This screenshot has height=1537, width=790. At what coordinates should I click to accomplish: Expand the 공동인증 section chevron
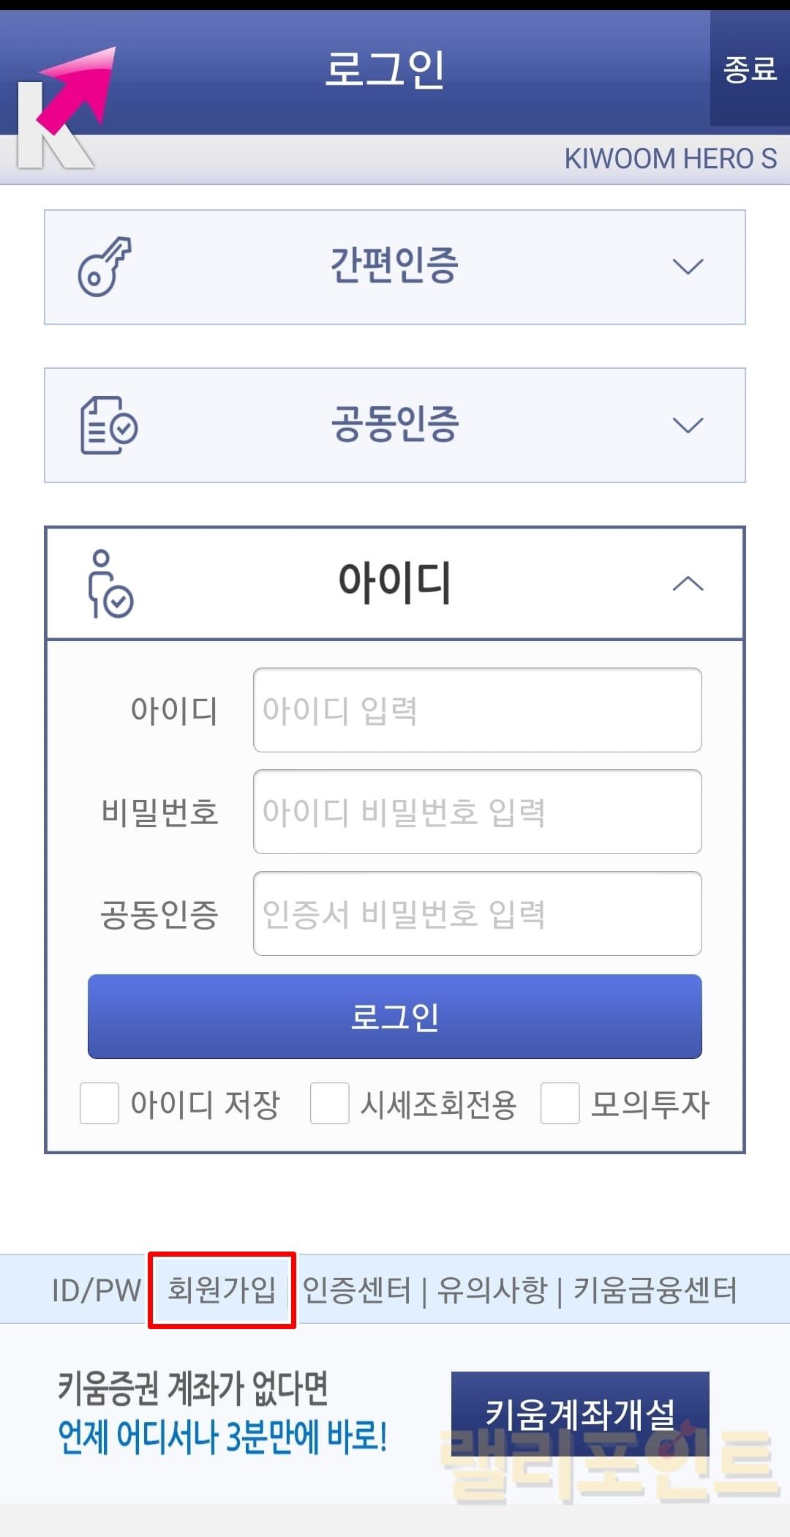tap(688, 425)
